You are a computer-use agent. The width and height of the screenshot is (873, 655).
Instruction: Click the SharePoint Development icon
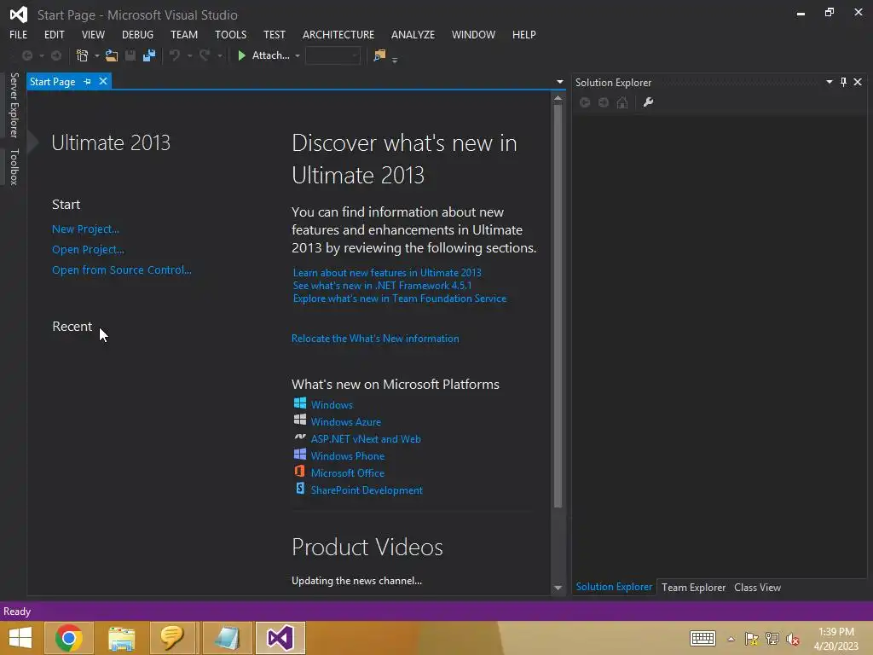click(x=300, y=489)
